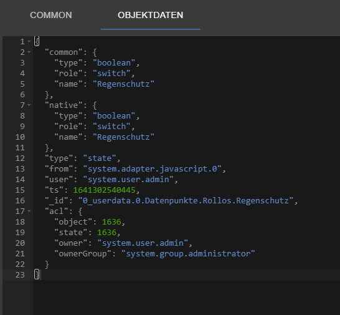340x315 pixels.
Task: Place cursor at closing brace on line 23
Action: [x=37, y=274]
